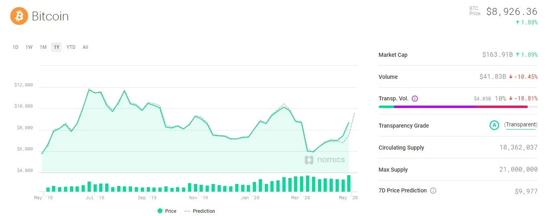The width and height of the screenshot is (546, 216).
Task: Click the Bitcoin title heading
Action: pyautogui.click(x=50, y=16)
